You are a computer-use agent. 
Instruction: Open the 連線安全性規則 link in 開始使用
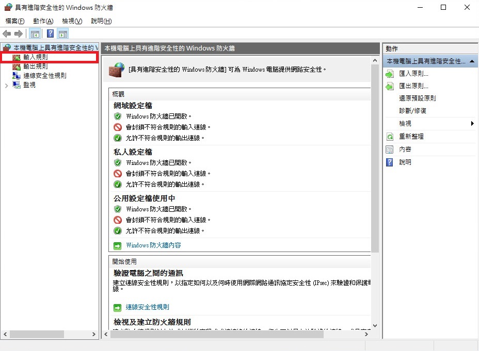(x=147, y=307)
